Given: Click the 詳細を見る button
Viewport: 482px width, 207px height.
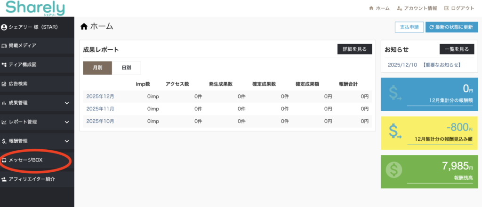Looking at the screenshot, I should point(354,49).
